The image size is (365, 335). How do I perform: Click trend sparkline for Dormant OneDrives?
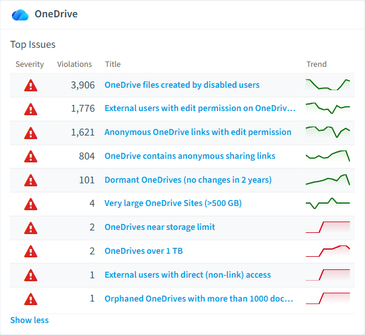tap(328, 180)
